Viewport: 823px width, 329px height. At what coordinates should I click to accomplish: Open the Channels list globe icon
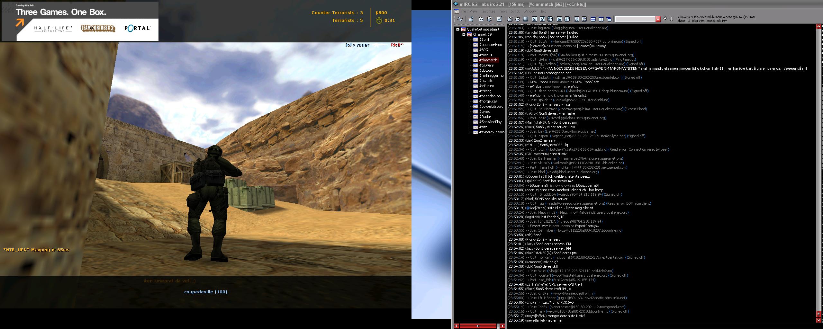point(489,19)
